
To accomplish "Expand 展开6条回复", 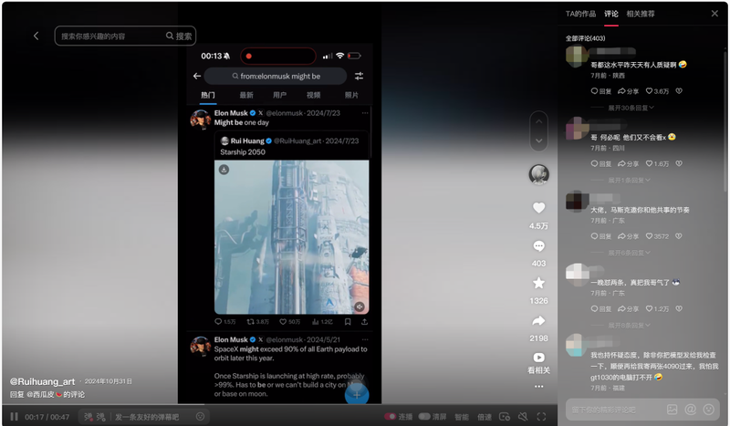I will [x=630, y=253].
